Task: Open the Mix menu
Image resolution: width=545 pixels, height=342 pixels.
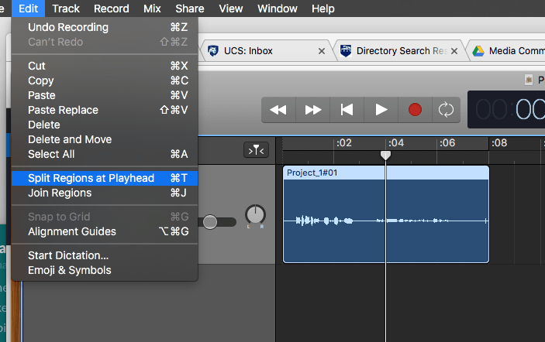Action: pyautogui.click(x=152, y=9)
